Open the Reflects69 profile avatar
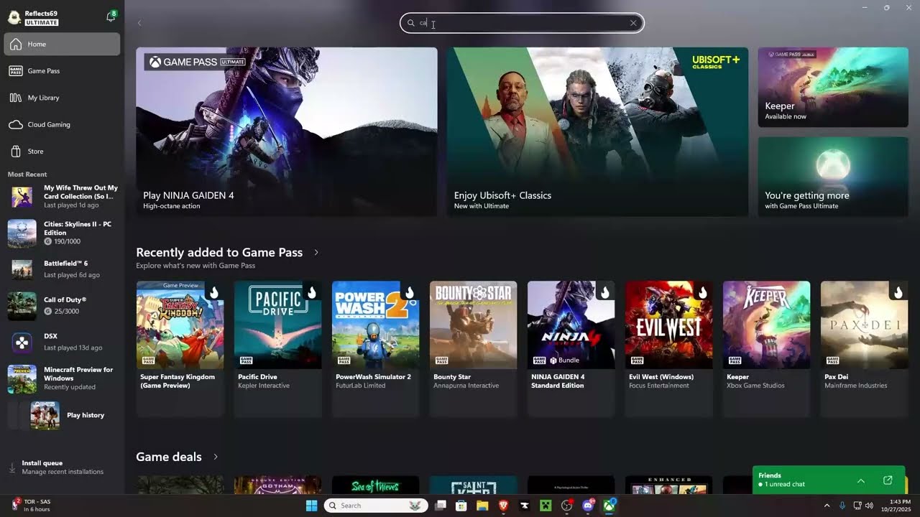 tap(14, 17)
